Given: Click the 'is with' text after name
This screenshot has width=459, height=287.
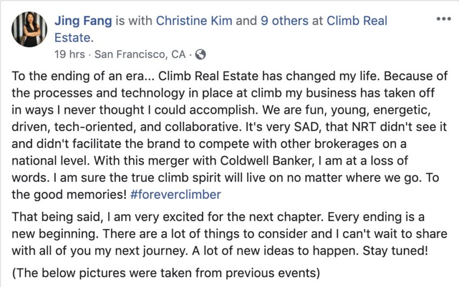Looking at the screenshot, I should (134, 21).
